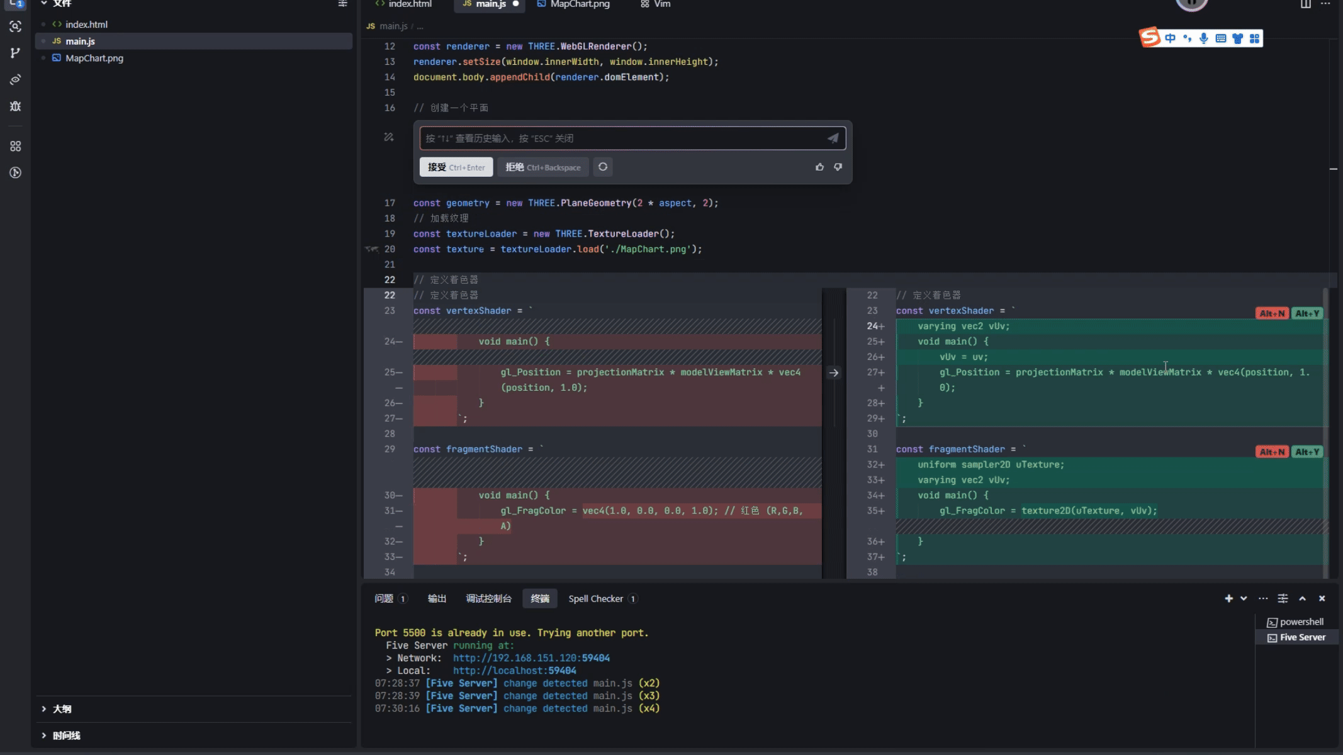Open the source control branch icon in sidebar
Image resolution: width=1343 pixels, height=755 pixels.
click(15, 53)
